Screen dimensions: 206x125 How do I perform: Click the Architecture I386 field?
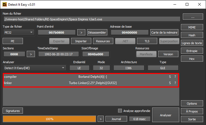[129, 68]
